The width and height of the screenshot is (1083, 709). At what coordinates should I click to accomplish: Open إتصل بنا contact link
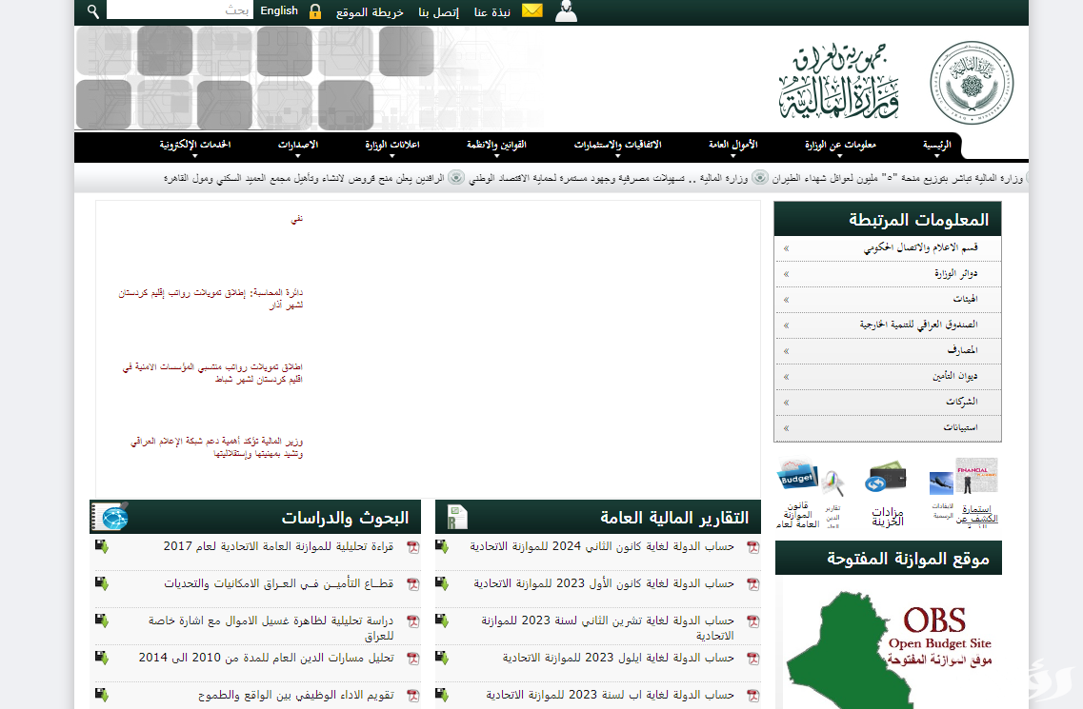[x=438, y=11]
